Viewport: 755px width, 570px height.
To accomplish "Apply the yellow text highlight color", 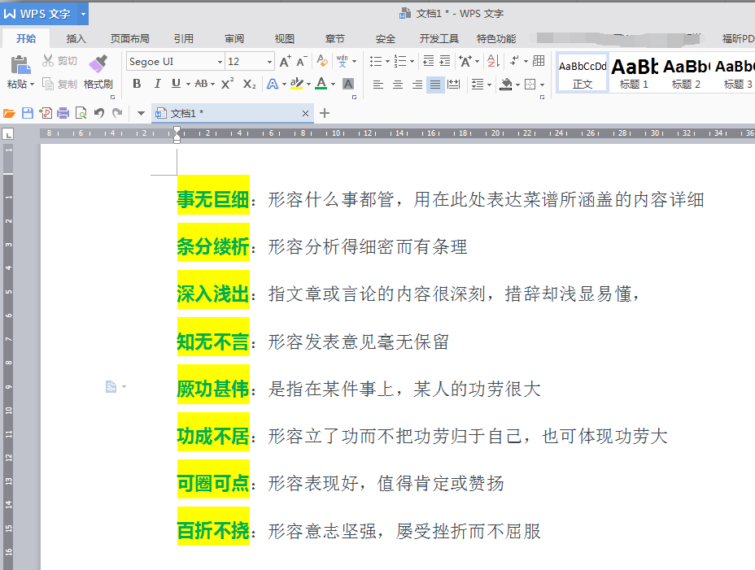I will tap(295, 84).
